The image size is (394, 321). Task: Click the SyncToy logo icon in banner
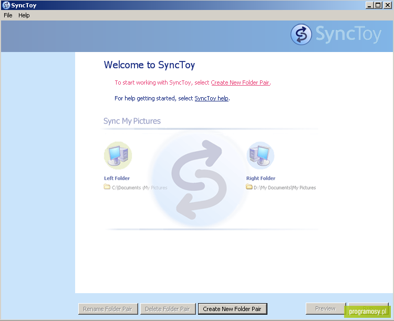(x=301, y=35)
